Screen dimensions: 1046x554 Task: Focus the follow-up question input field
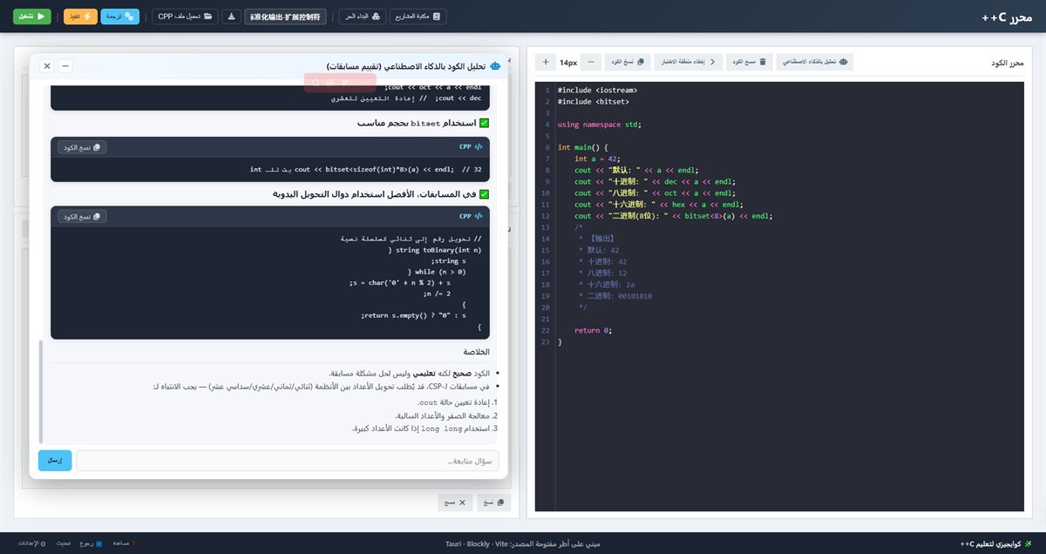pos(288,461)
